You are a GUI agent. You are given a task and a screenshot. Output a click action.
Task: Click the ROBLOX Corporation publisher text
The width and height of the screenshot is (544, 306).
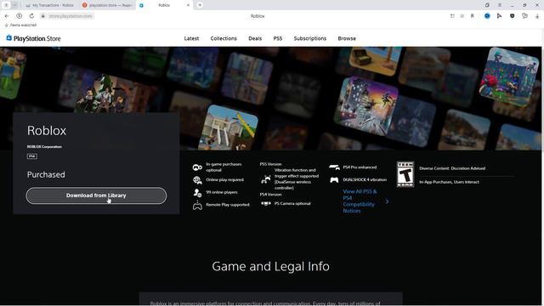pyautogui.click(x=44, y=146)
